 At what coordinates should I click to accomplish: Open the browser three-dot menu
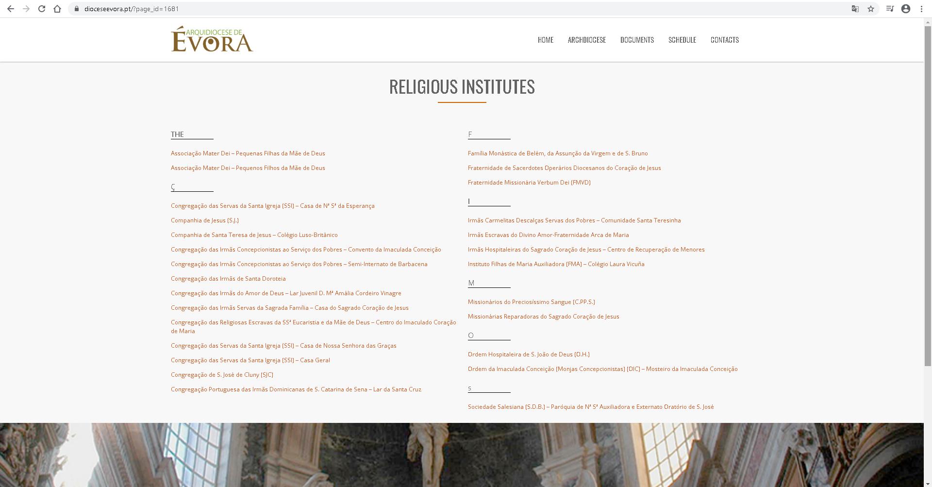tap(921, 9)
